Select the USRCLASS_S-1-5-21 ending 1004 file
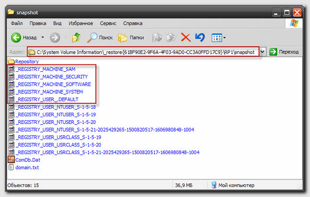 click(x=107, y=153)
